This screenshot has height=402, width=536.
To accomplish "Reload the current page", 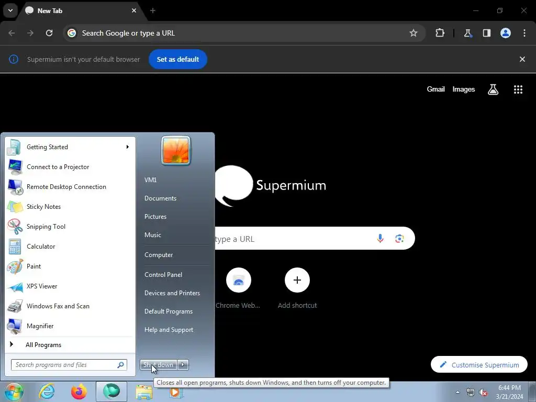I will click(x=49, y=33).
